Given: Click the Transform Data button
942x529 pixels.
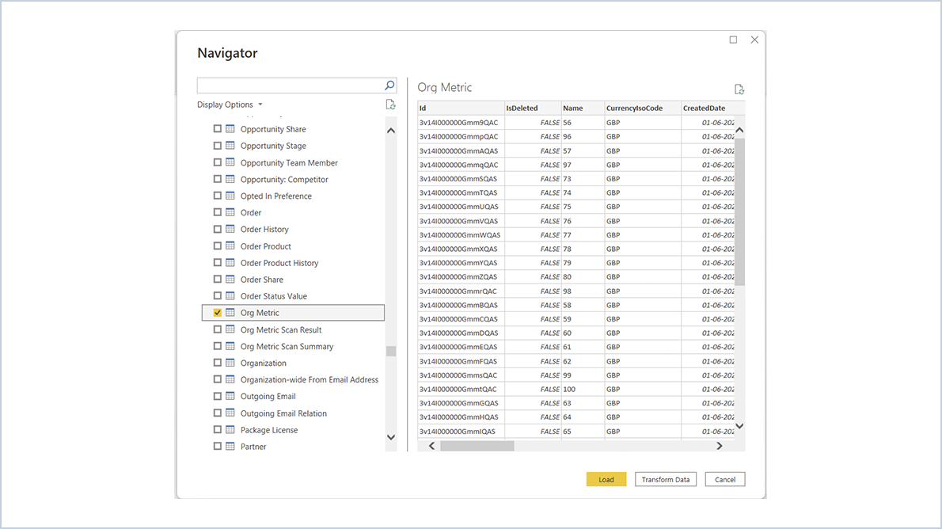Looking at the screenshot, I should [665, 479].
